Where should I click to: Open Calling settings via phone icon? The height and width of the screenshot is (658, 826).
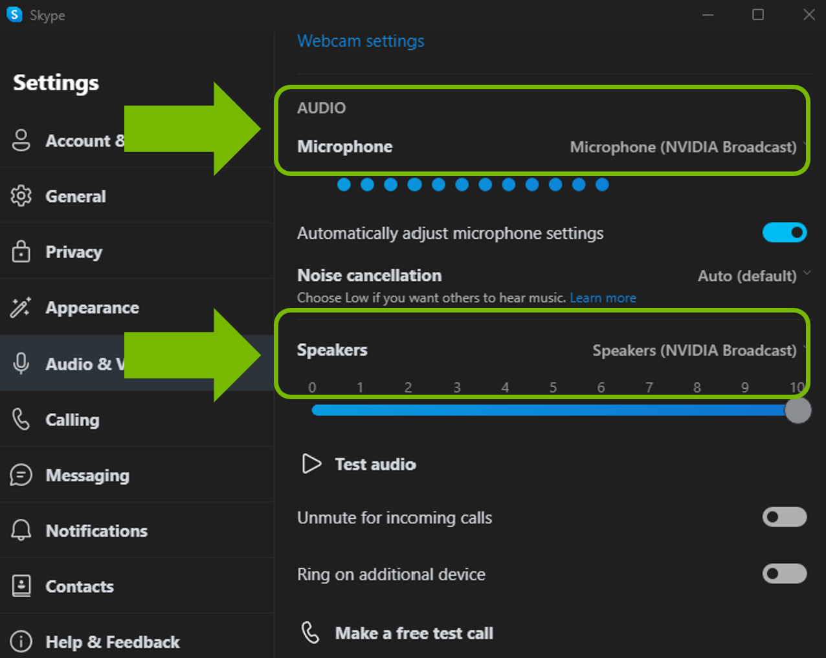click(21, 419)
